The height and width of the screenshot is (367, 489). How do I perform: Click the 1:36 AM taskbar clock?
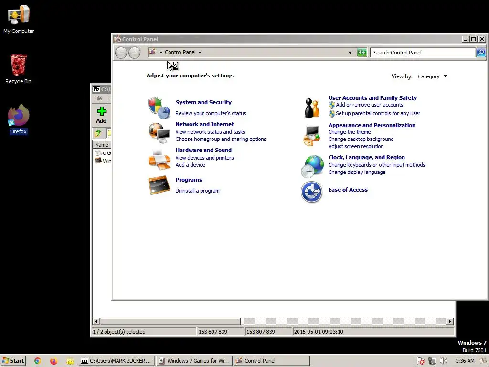click(465, 361)
